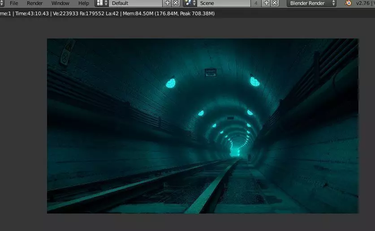Click the Scene name field
The image size is (375, 231).
tap(224, 3)
